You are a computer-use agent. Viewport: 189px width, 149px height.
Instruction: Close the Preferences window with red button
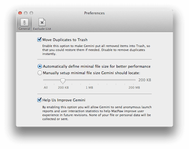[20, 13]
